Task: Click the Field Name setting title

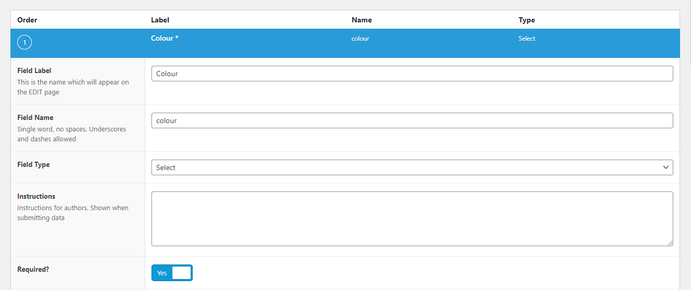Action: 35,117
